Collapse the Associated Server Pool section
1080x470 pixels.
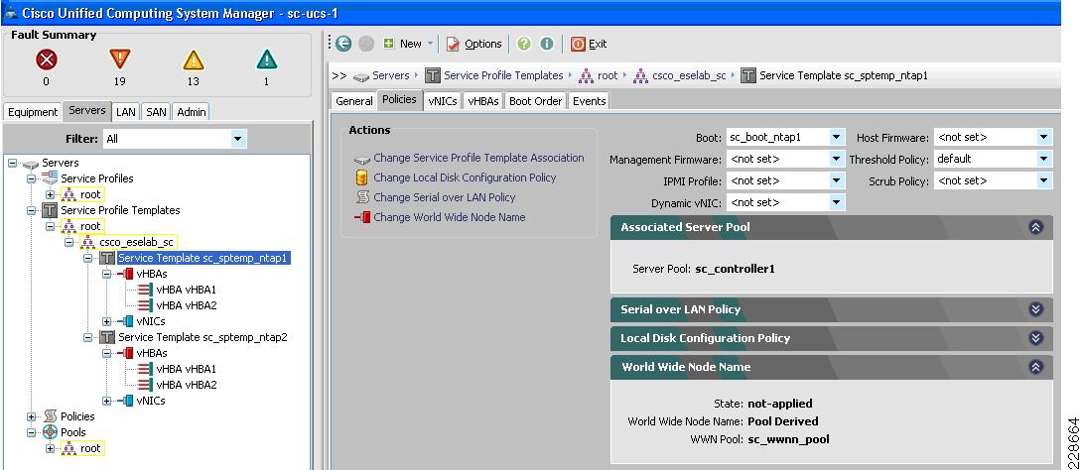pyautogui.click(x=1035, y=227)
